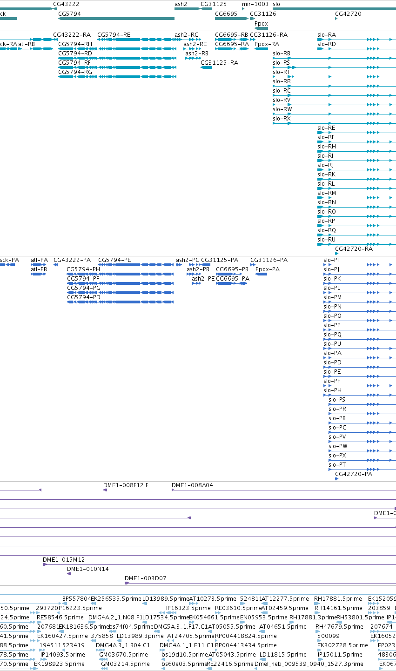Click EST RE03610.5prime

[238, 608]
